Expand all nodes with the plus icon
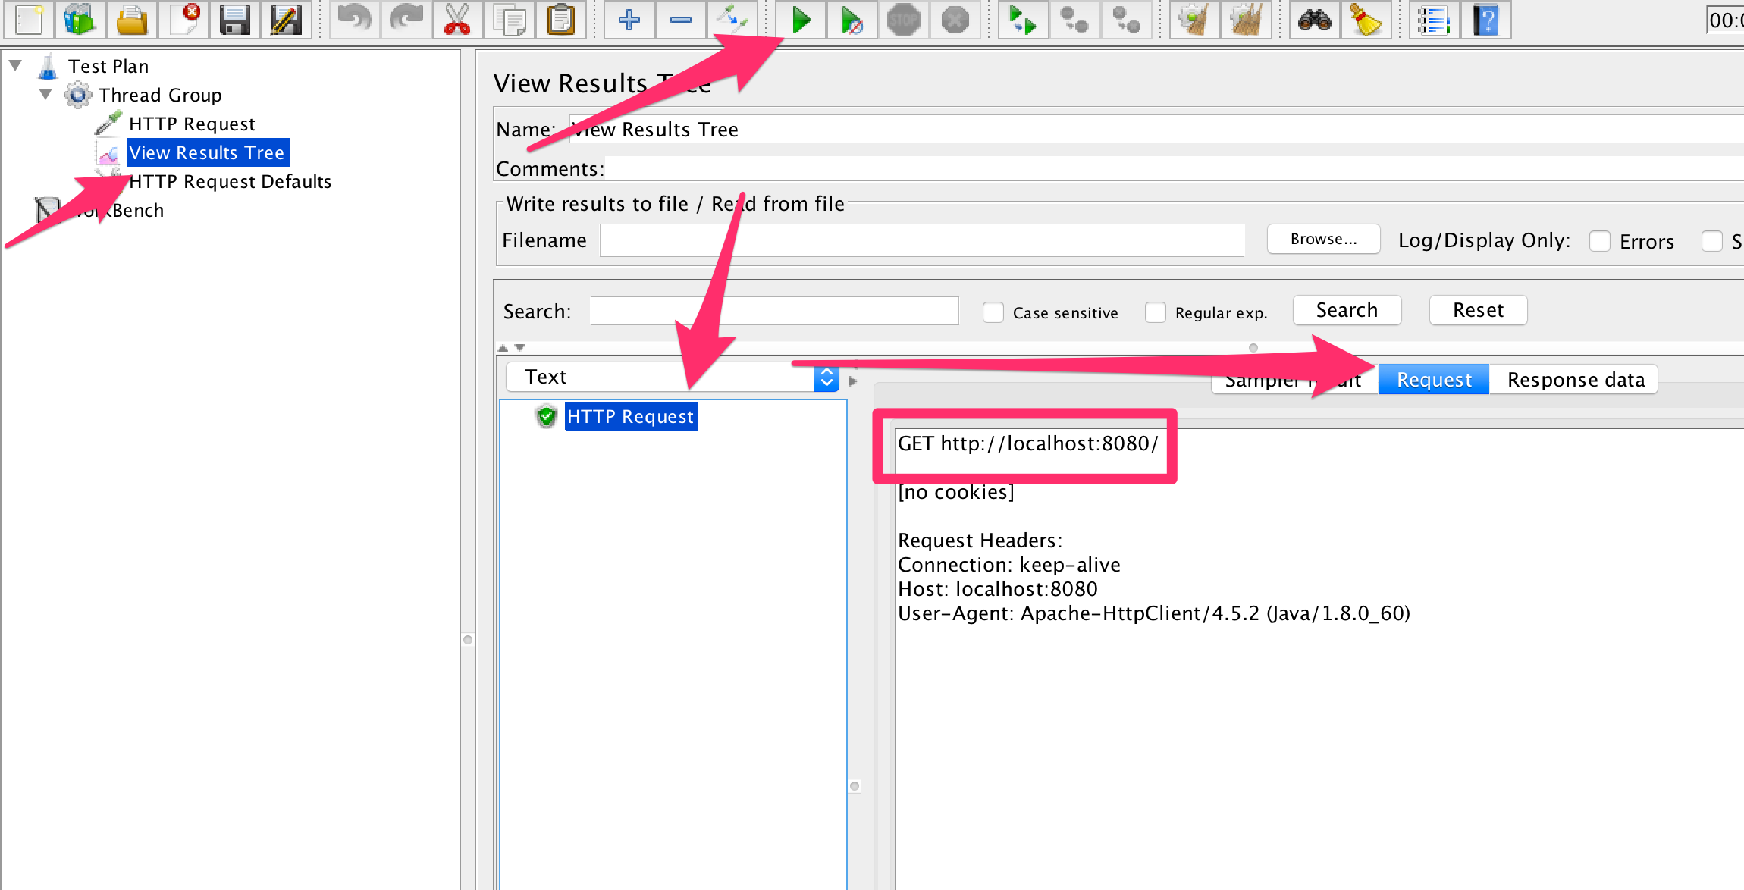The image size is (1744, 890). [x=629, y=20]
